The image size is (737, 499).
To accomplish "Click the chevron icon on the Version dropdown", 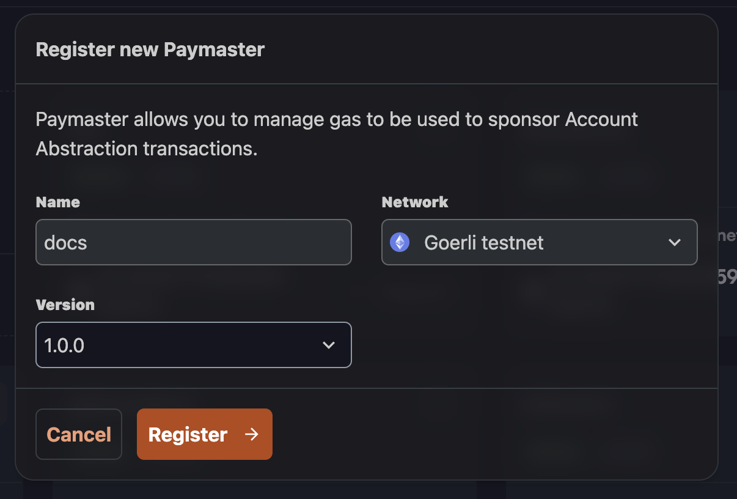I will pos(329,345).
